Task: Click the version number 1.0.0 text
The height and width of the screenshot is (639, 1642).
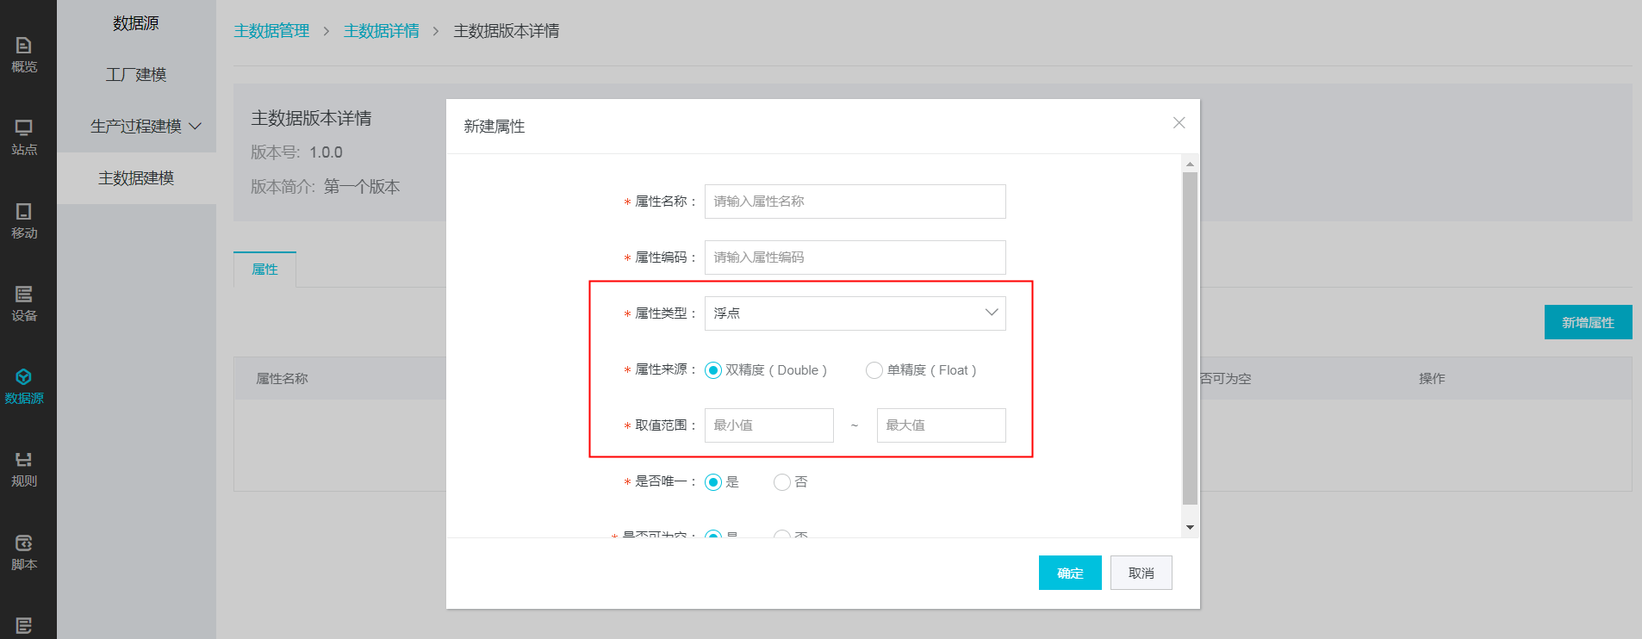Action: click(327, 152)
